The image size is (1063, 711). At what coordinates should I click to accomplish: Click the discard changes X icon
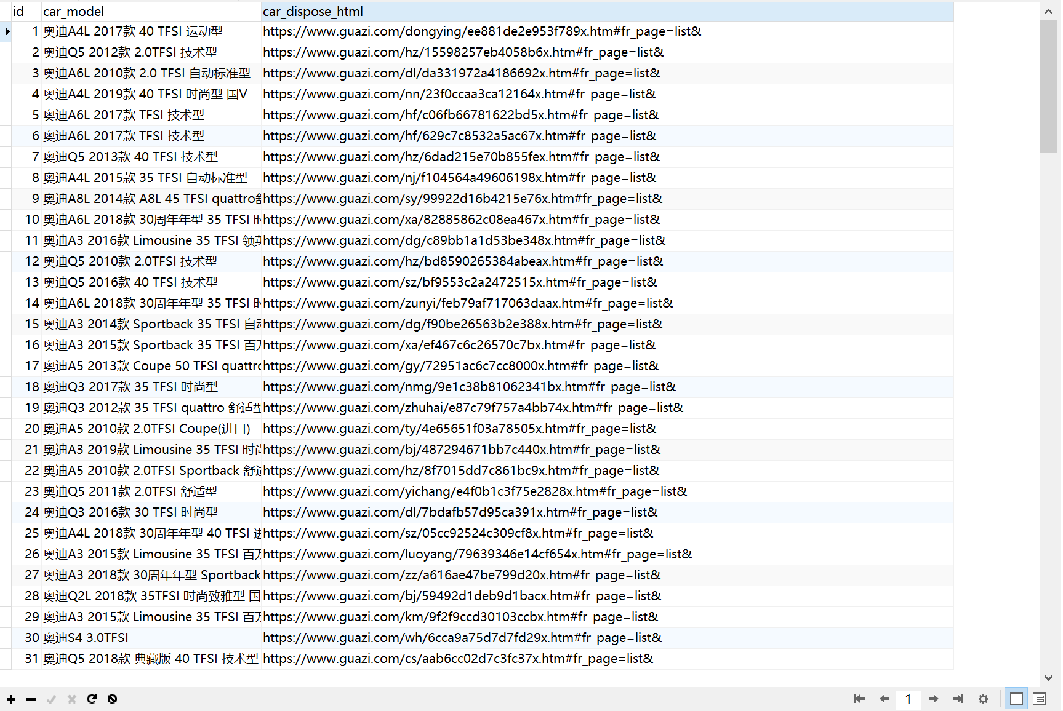[72, 699]
